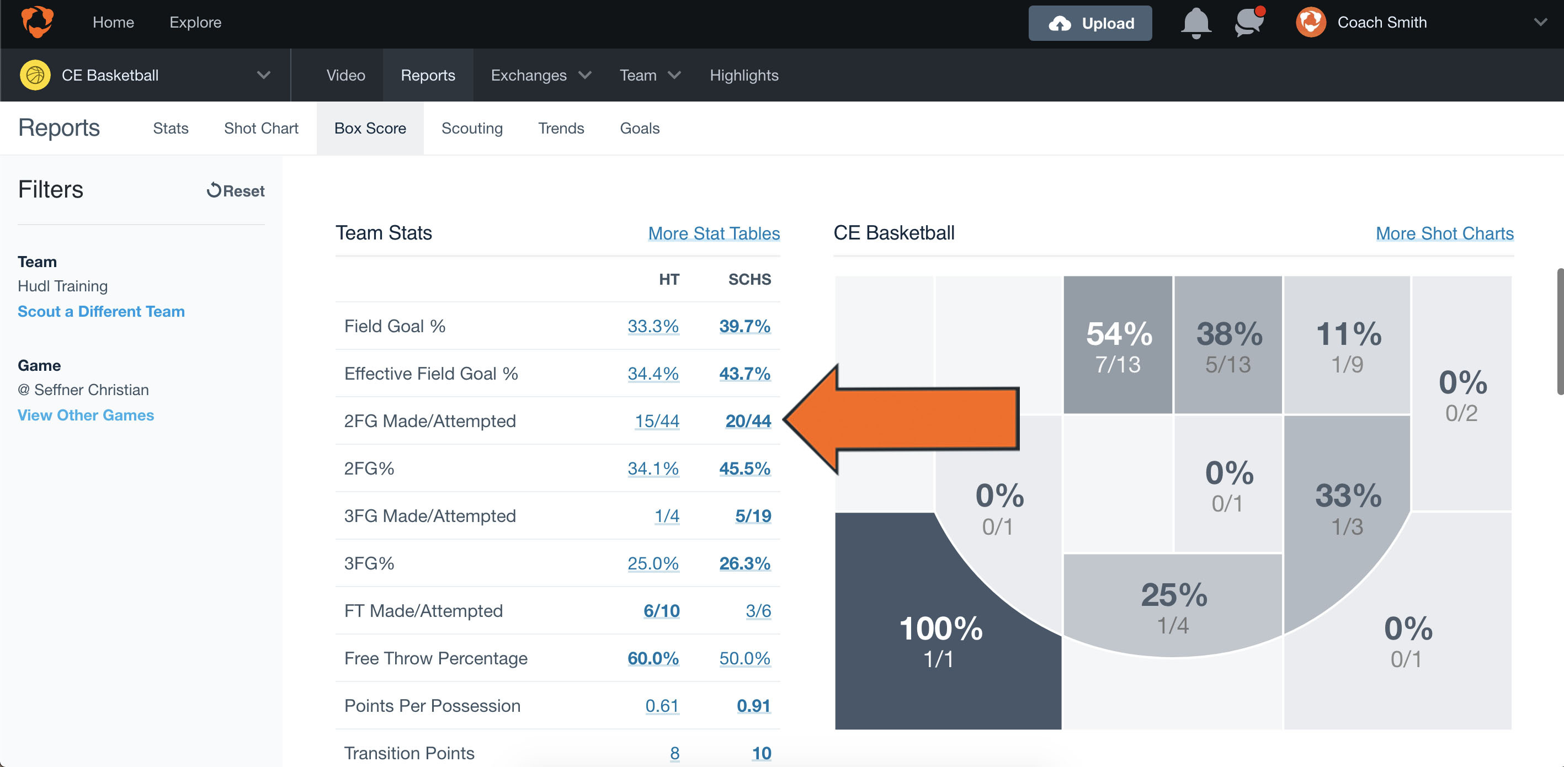Open the Explore menu

(x=195, y=23)
